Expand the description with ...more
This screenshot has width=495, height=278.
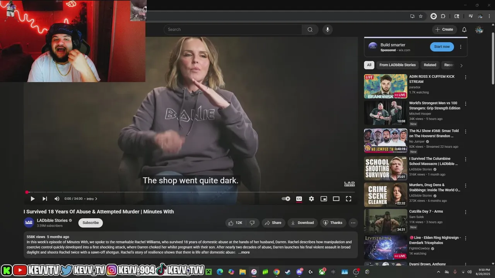(x=244, y=253)
